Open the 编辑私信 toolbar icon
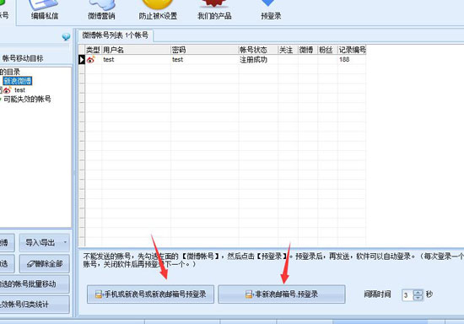This screenshot has height=324, width=464. (45, 9)
